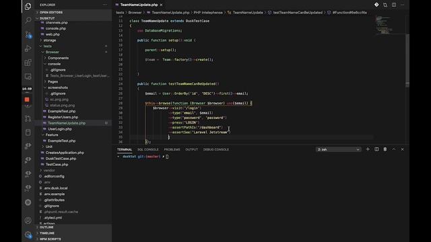Click the open changes icon in editor toolbar

385,5
